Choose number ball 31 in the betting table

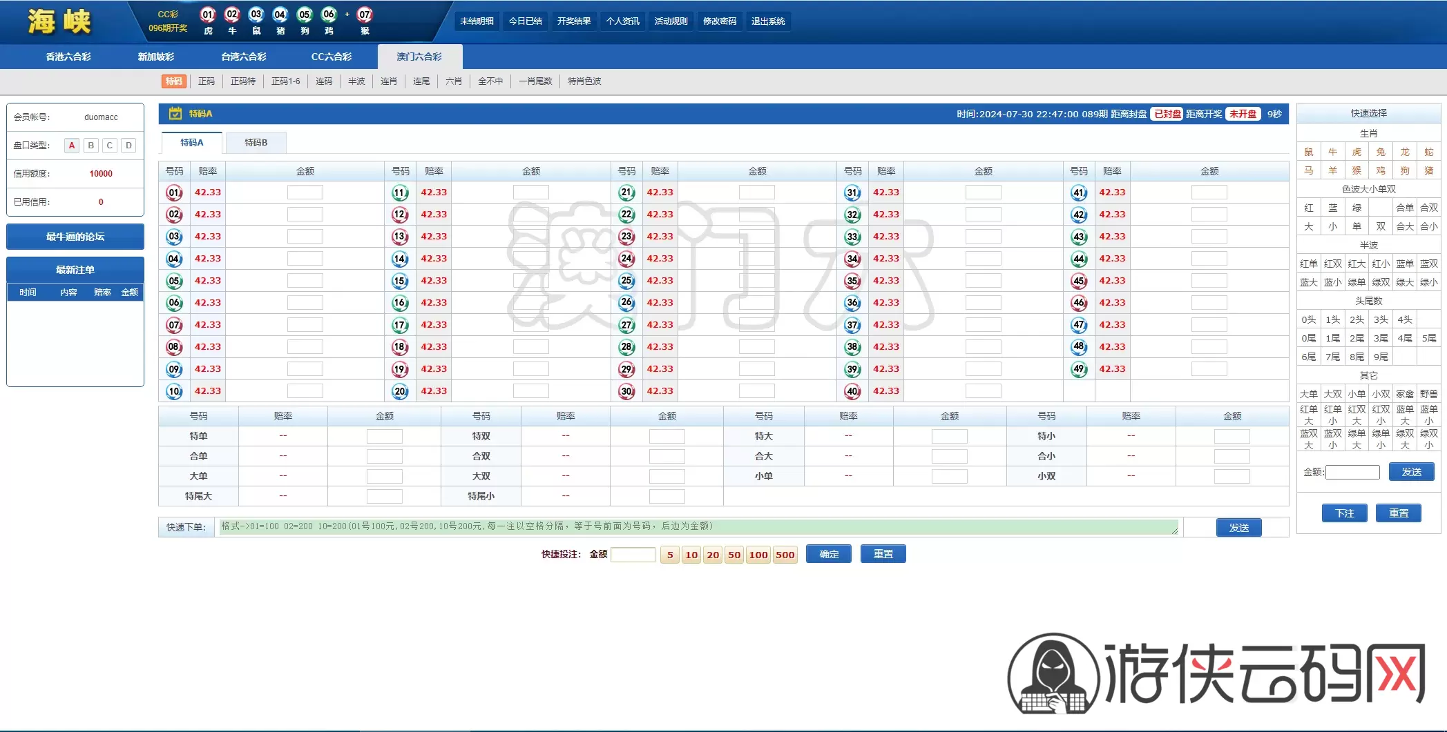[x=852, y=192]
